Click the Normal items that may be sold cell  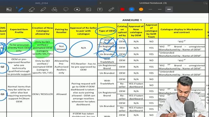coord(19,94)
